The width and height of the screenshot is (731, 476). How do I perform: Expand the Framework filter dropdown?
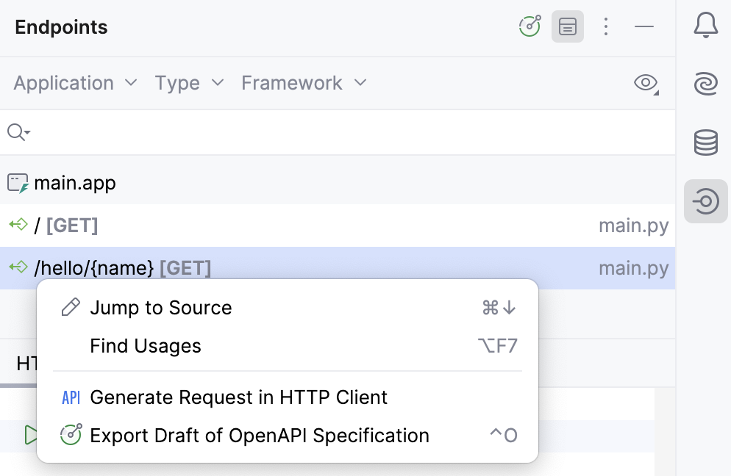303,83
